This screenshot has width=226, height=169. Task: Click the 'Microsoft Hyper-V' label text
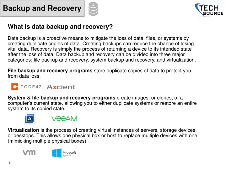[x=69, y=154]
